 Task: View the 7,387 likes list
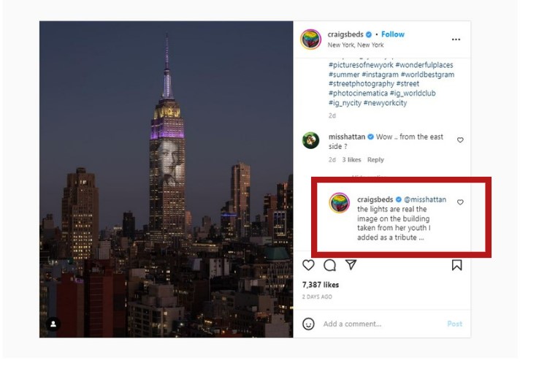(321, 285)
